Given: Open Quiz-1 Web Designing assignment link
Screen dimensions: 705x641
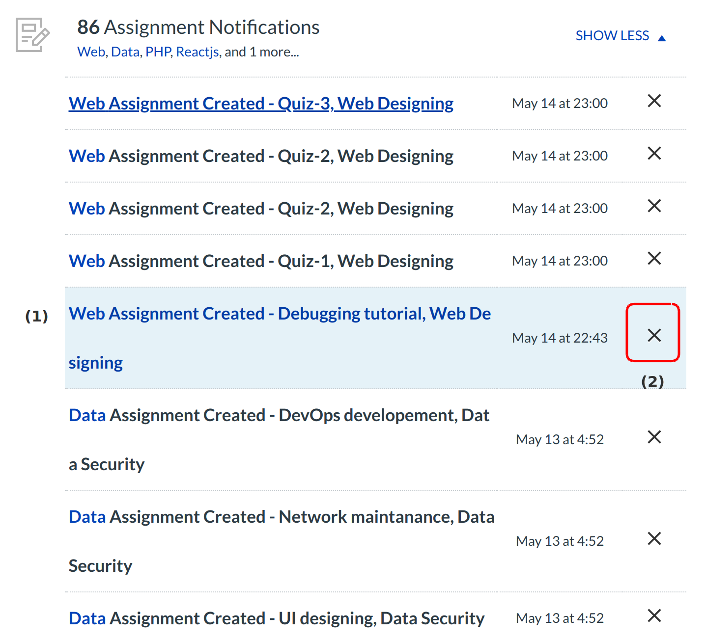Looking at the screenshot, I should (261, 261).
